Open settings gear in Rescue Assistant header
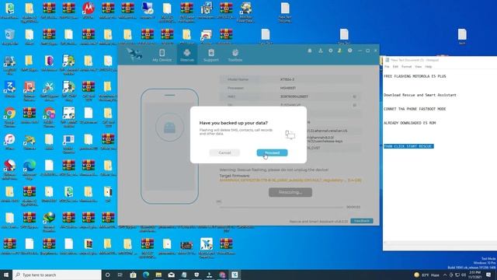Screen dimensions: 497x280 pos(331,51)
